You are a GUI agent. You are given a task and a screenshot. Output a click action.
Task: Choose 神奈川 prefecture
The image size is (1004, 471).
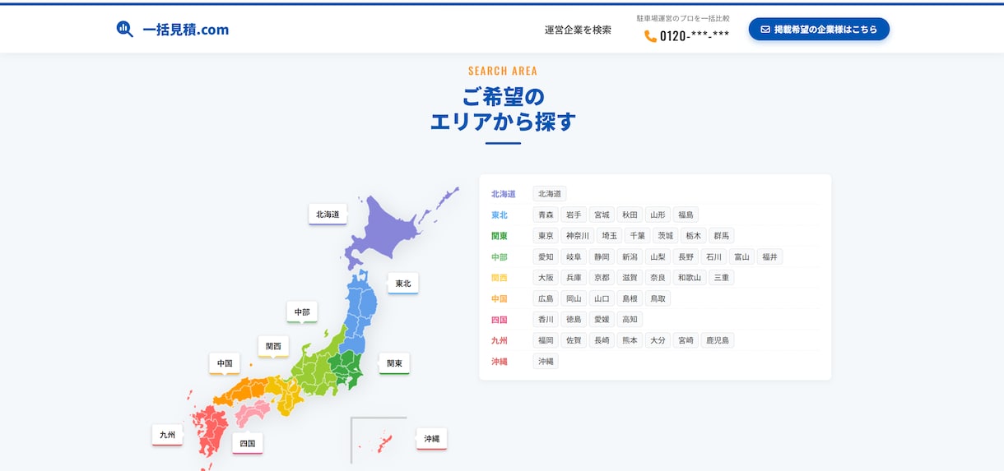(x=578, y=235)
